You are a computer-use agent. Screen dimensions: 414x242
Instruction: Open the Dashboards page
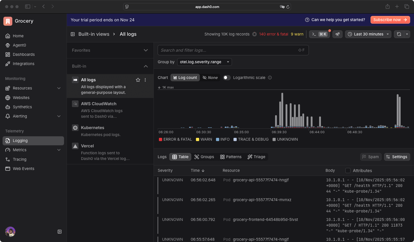pos(24,54)
